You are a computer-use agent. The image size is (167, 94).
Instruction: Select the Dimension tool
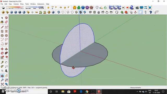[6, 62]
